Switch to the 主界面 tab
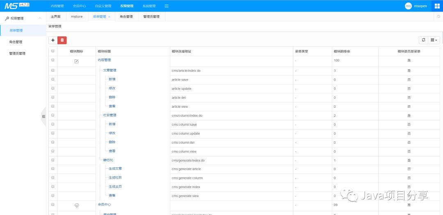 pos(56,17)
